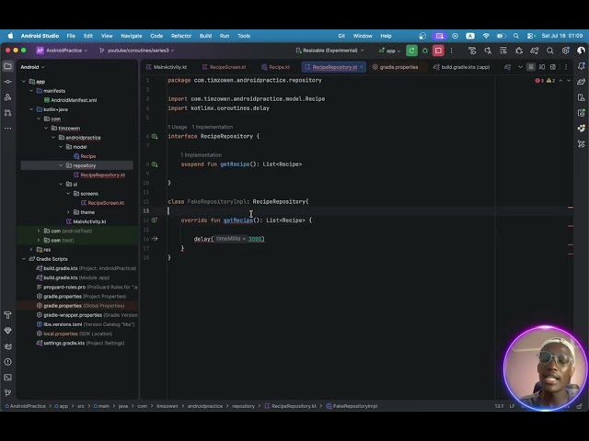Open the Terminal tool window icon
The image size is (589, 441).
pos(8,378)
